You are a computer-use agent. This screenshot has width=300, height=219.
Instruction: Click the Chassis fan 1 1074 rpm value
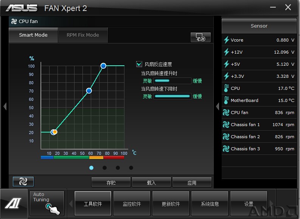(283, 125)
